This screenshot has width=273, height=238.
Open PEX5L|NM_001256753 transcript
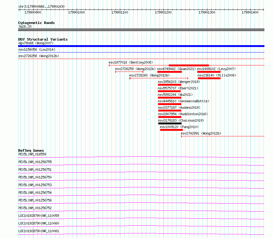click(x=35, y=185)
